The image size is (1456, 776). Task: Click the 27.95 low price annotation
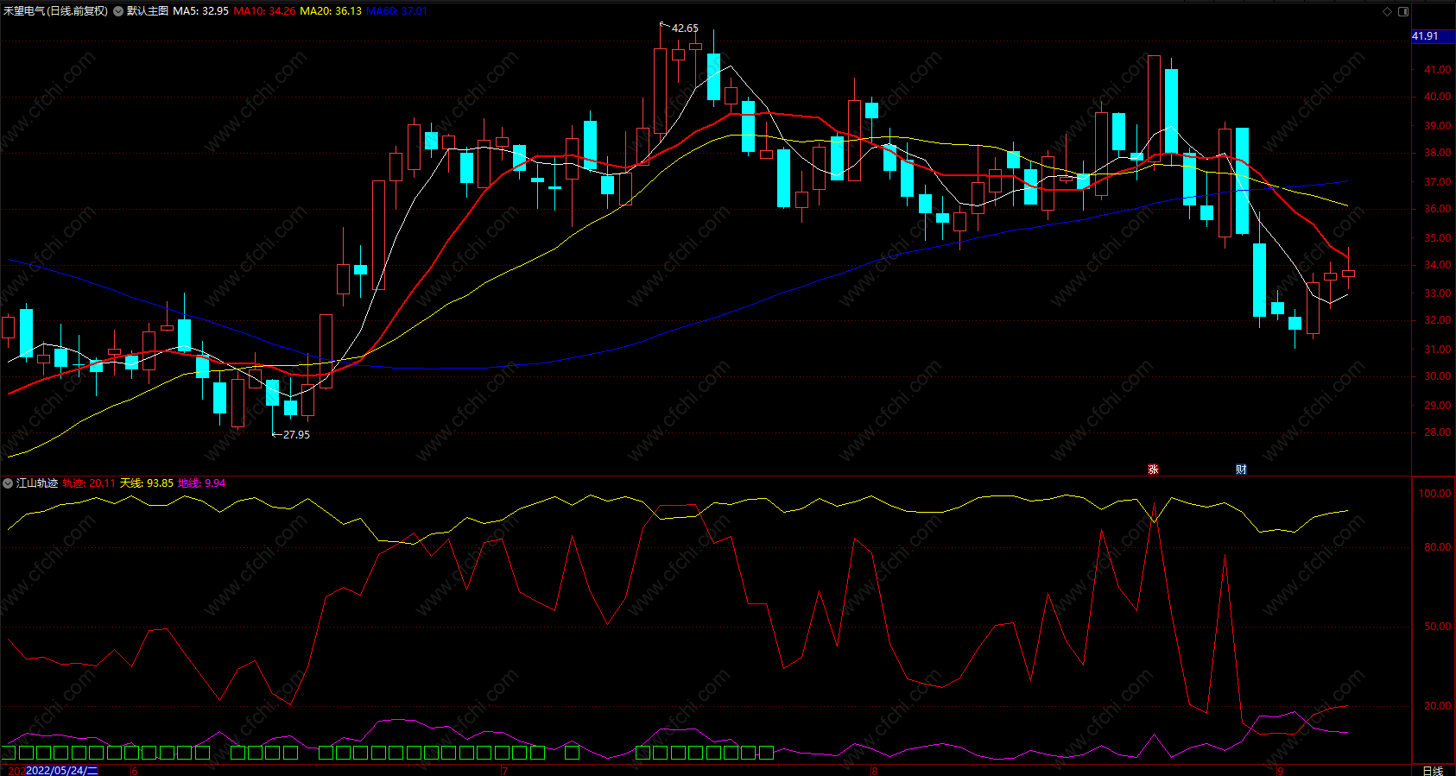click(296, 435)
